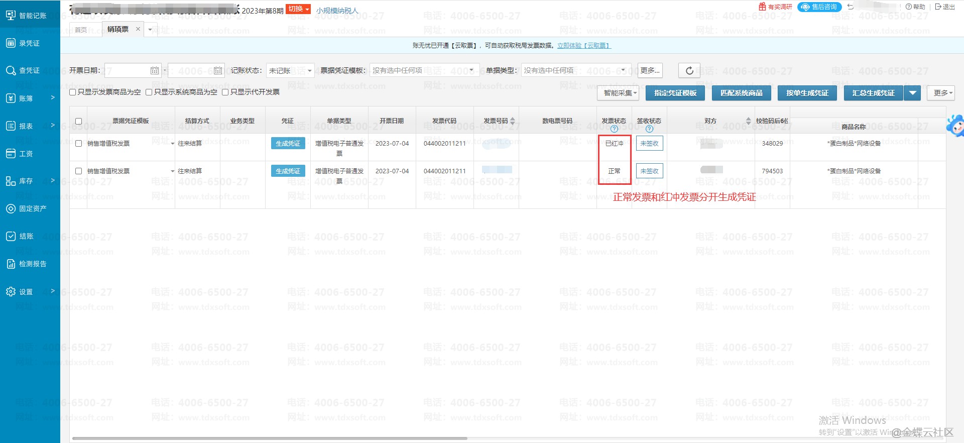The width and height of the screenshot is (964, 443).
Task: Open 录凭证 from the sidebar
Action: [29, 43]
